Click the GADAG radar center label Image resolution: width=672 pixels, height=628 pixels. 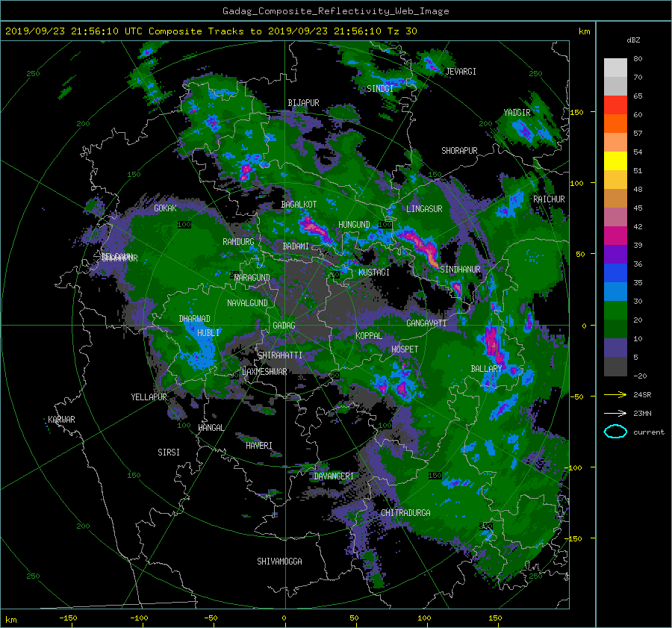(284, 326)
